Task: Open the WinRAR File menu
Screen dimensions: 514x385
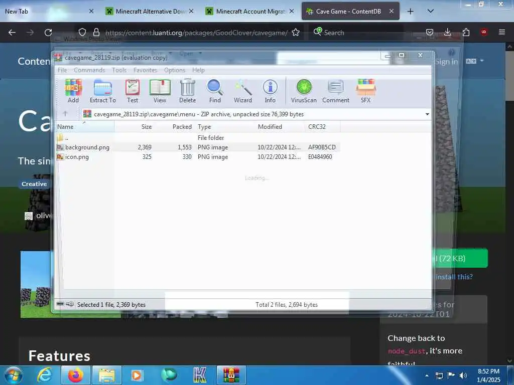Action: [62, 70]
